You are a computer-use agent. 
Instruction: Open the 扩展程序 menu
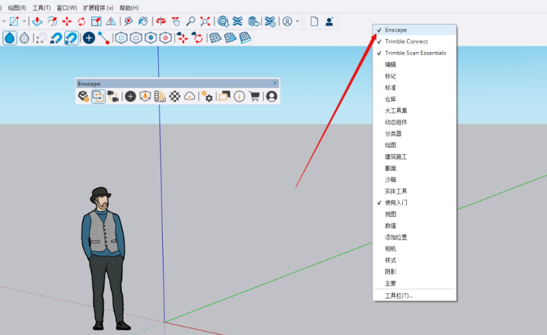click(x=98, y=8)
